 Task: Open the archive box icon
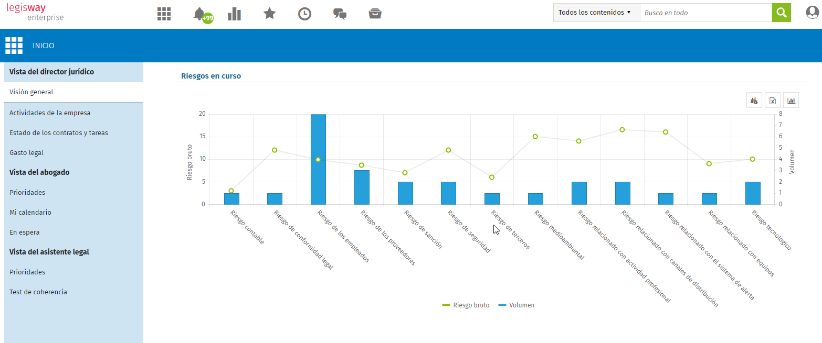point(375,14)
